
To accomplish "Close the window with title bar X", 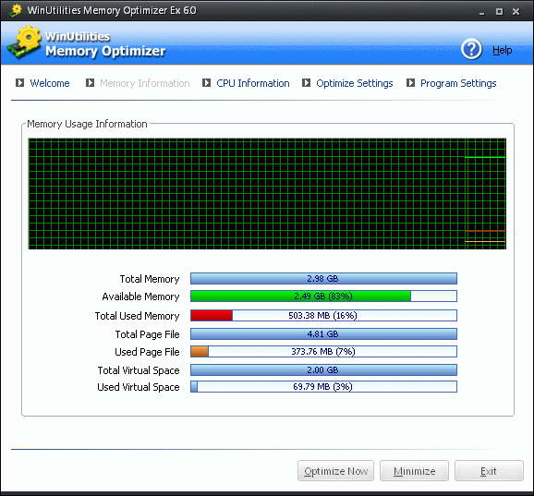I will coord(516,12).
